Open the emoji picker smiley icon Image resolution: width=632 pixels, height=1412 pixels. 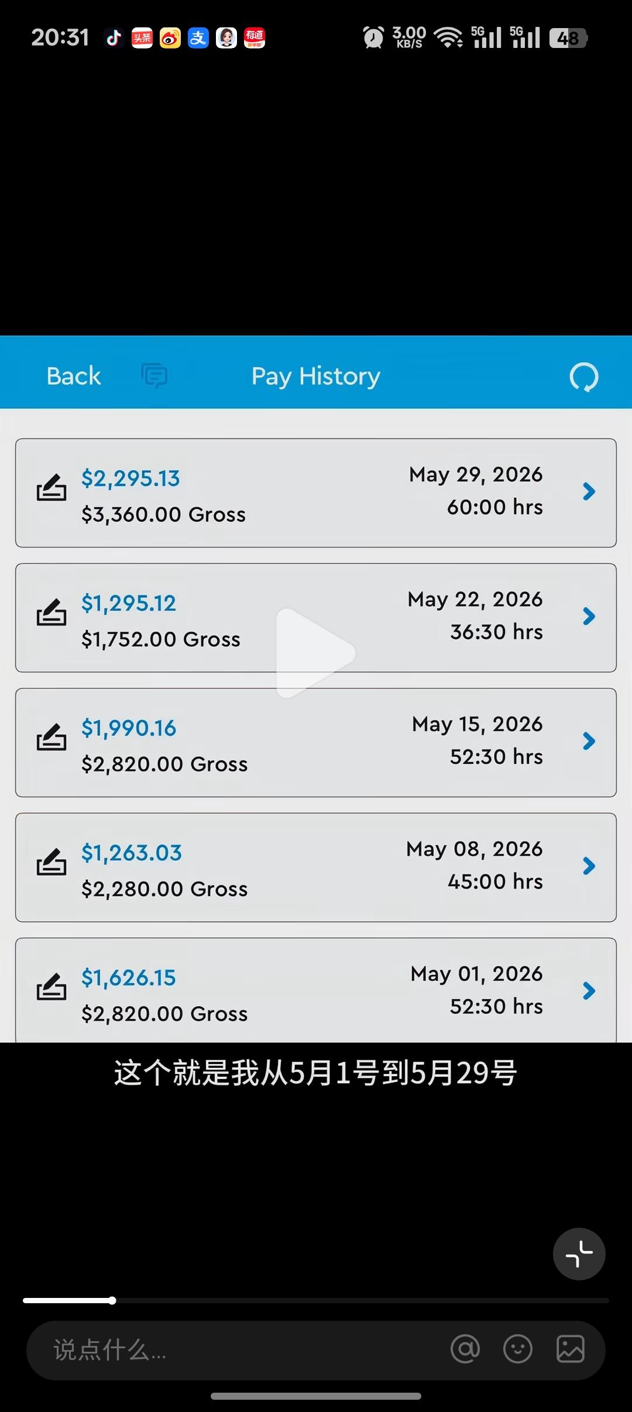pyautogui.click(x=518, y=1349)
